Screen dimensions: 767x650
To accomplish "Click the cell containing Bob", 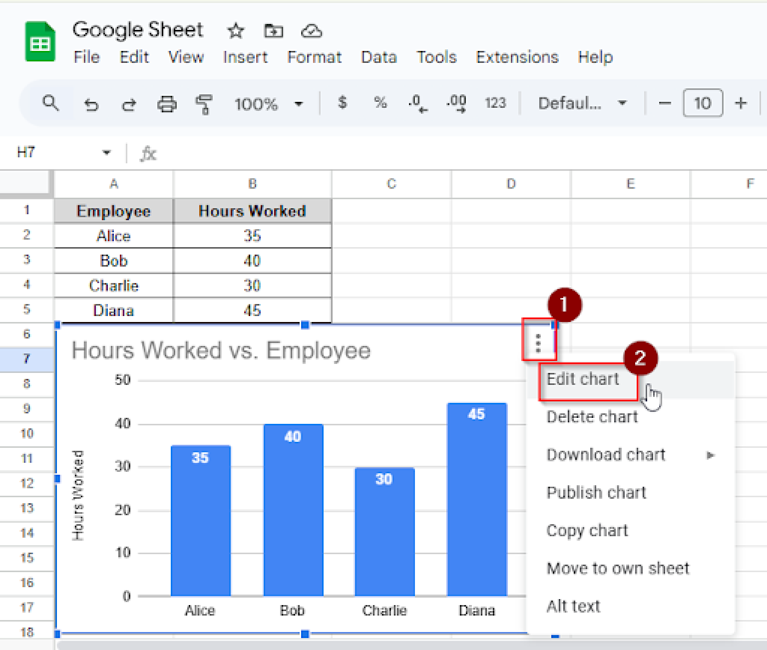I will pos(114,261).
